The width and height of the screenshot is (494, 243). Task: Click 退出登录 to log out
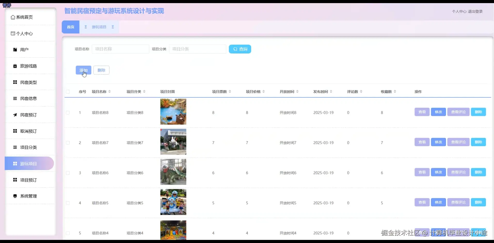[x=475, y=11]
